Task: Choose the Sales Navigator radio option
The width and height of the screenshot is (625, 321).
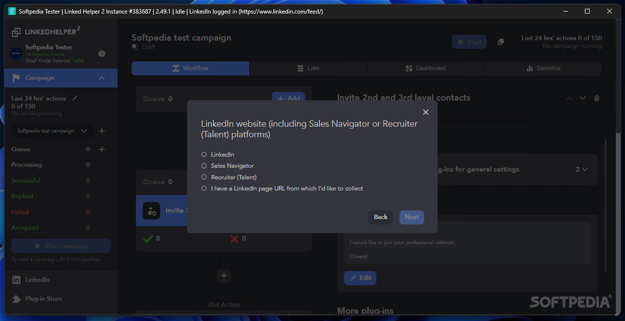Action: 204,166
